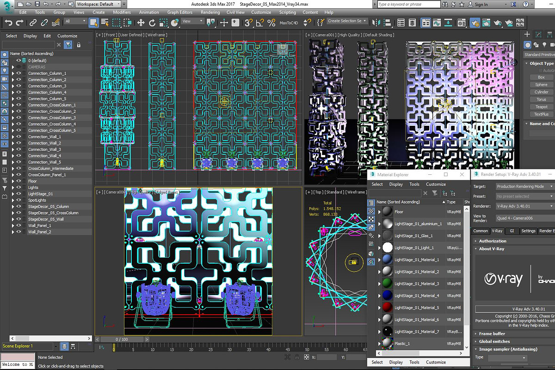This screenshot has width=555, height=370.
Task: Open the Rendered Frame Window icon
Action: pos(486,22)
